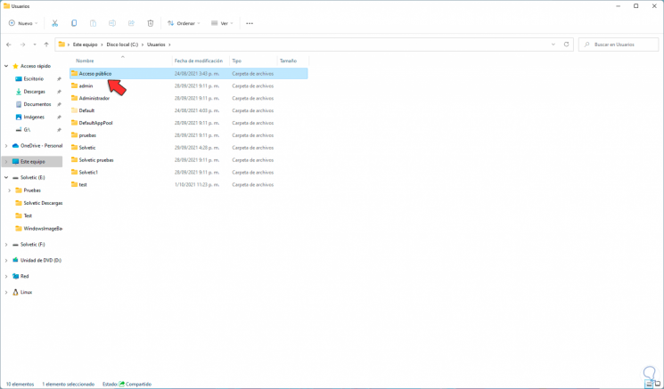The height and width of the screenshot is (389, 664).
Task: Open the Ordenar sort dropdown
Action: (x=184, y=23)
